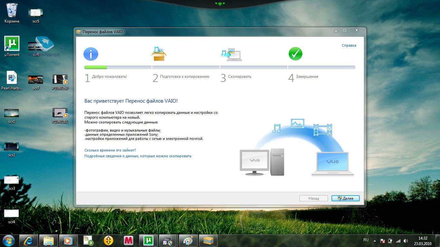The height and width of the screenshot is (247, 440).
Task: Click the Office media taskbar icon
Action: pos(88,241)
